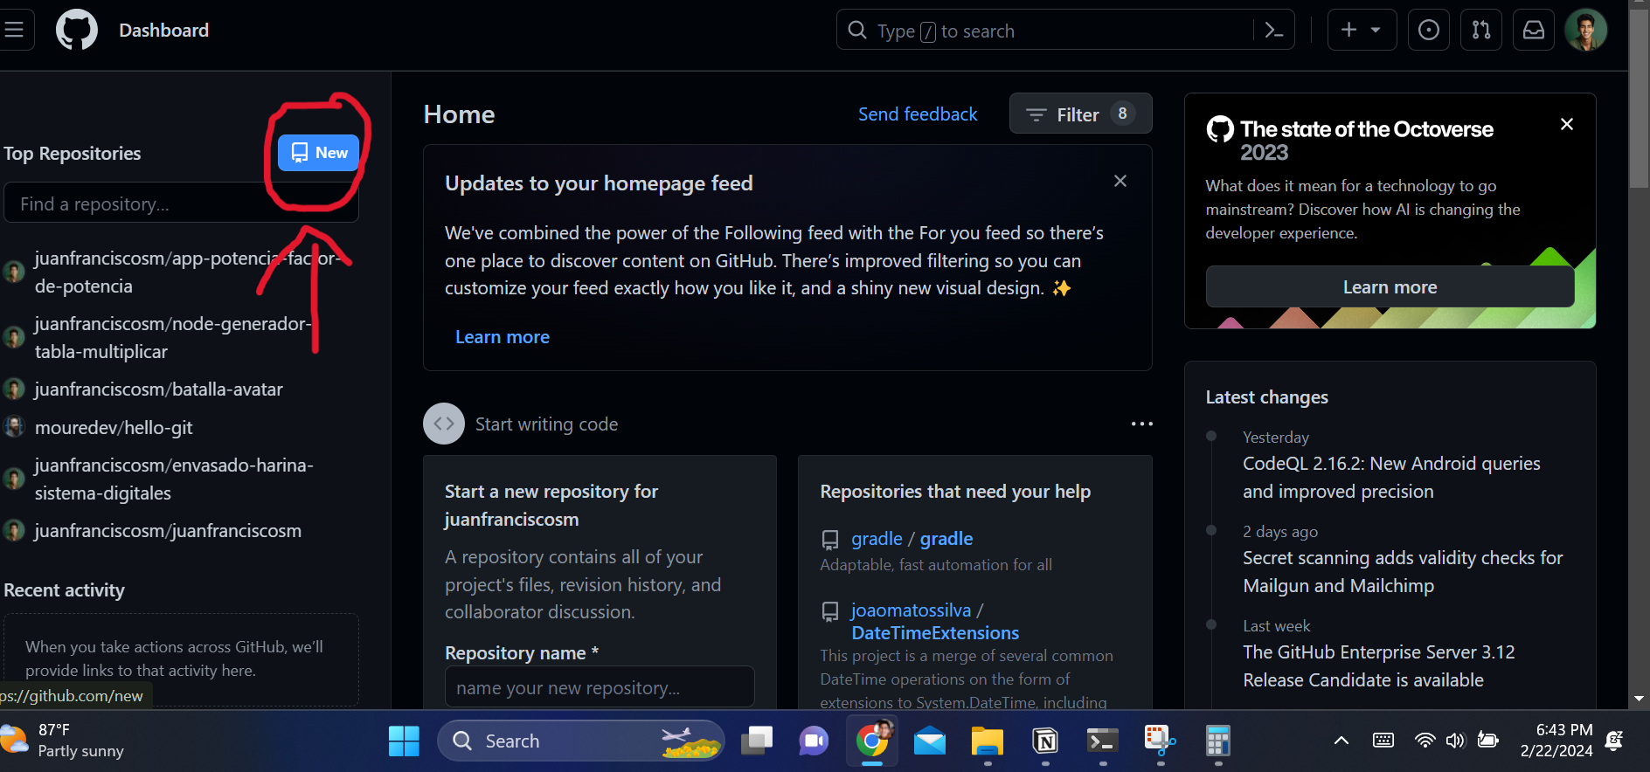Screen dimensions: 1650x772
Task: Click repository icon beside gradle / gradle
Action: [830, 540]
